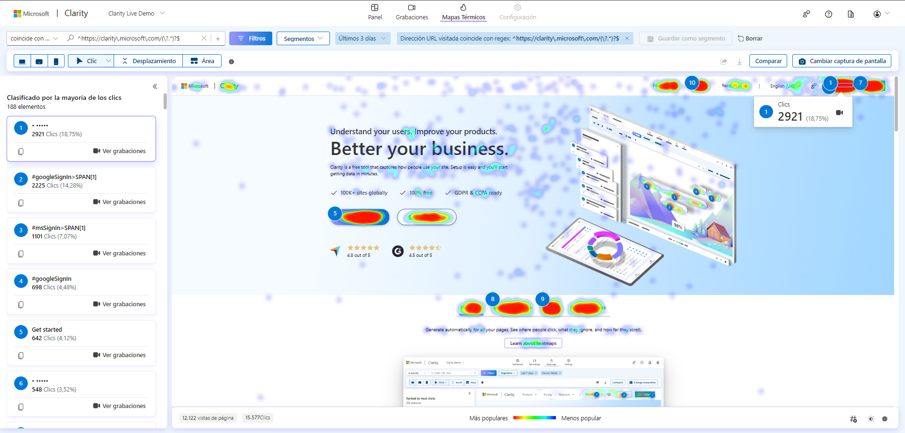Open the feedback community icon in header

click(x=806, y=14)
